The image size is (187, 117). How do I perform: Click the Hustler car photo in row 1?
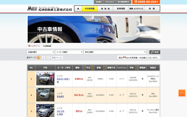click(x=45, y=78)
